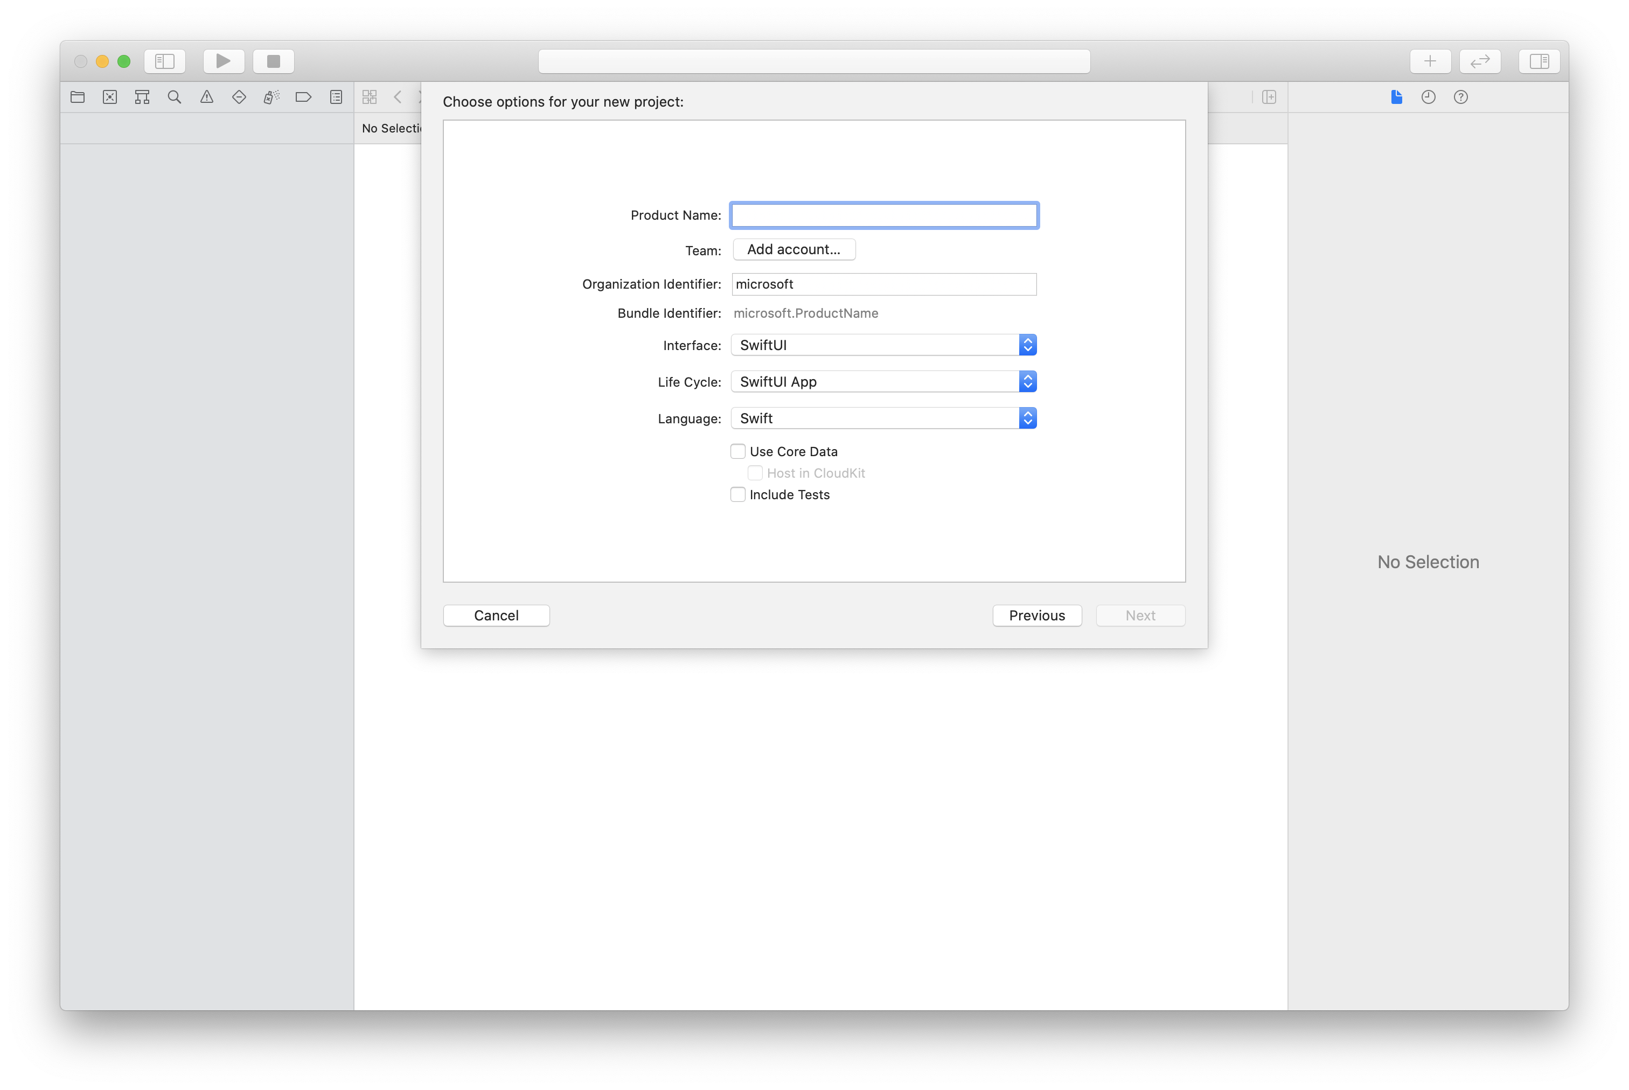Toggle Include Tests checkbox
The width and height of the screenshot is (1629, 1090).
(737, 494)
